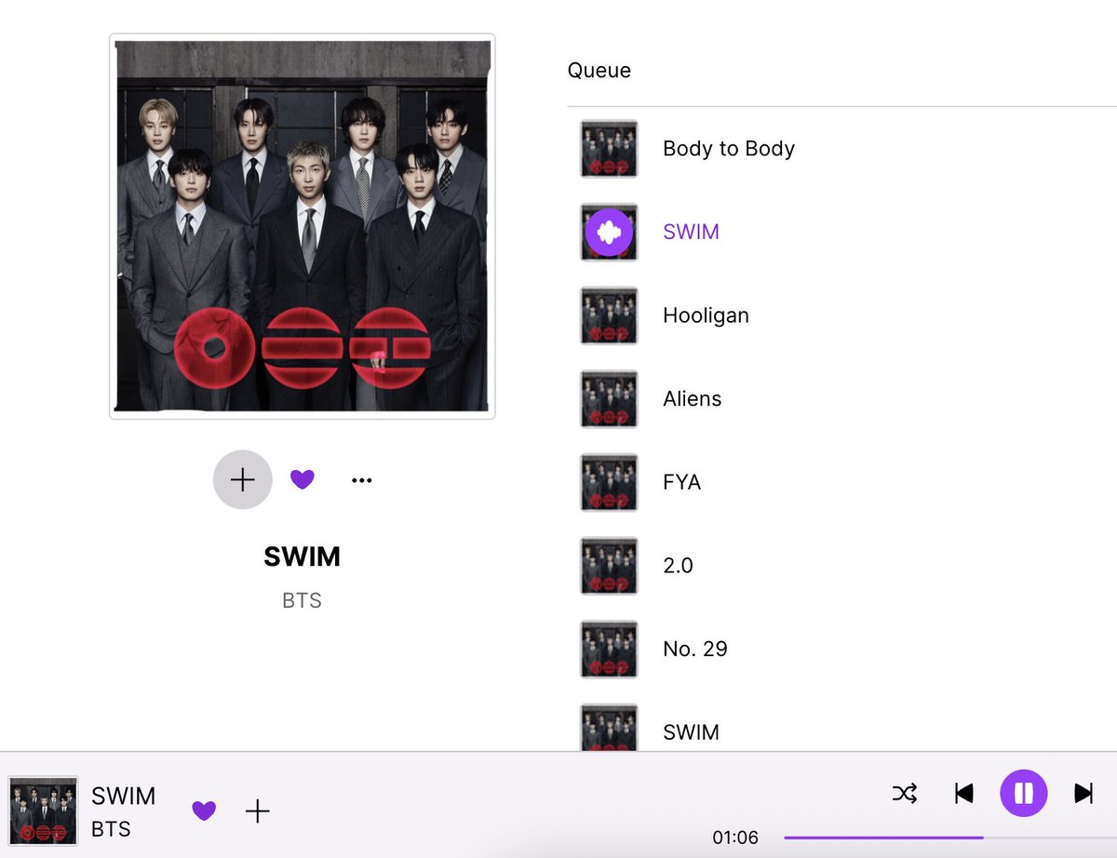Toggle shuffle in the player bar
This screenshot has width=1117, height=858.
(x=905, y=793)
